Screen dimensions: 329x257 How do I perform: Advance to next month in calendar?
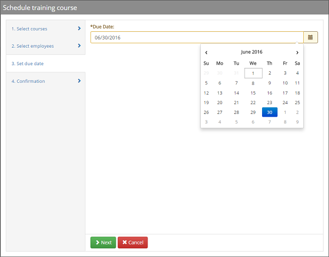(x=297, y=53)
